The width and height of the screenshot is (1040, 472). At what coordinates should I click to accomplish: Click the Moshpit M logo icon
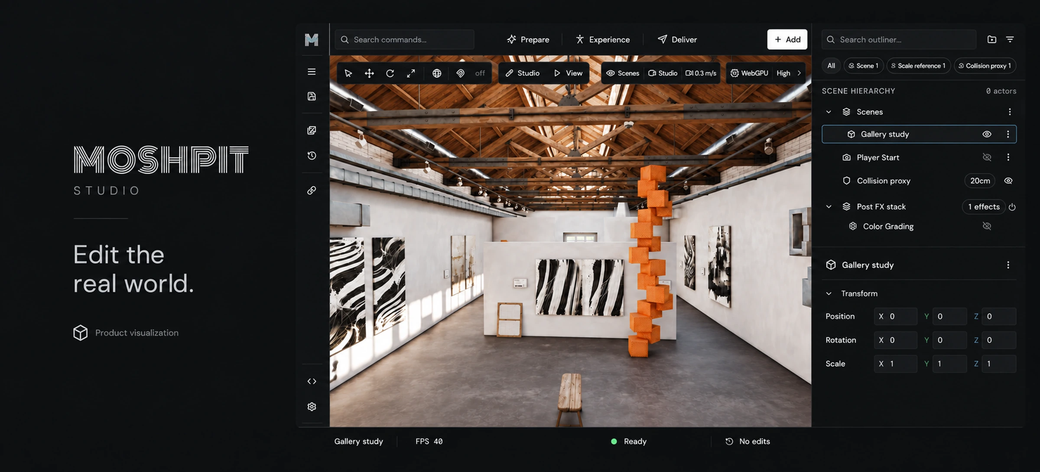[312, 39]
